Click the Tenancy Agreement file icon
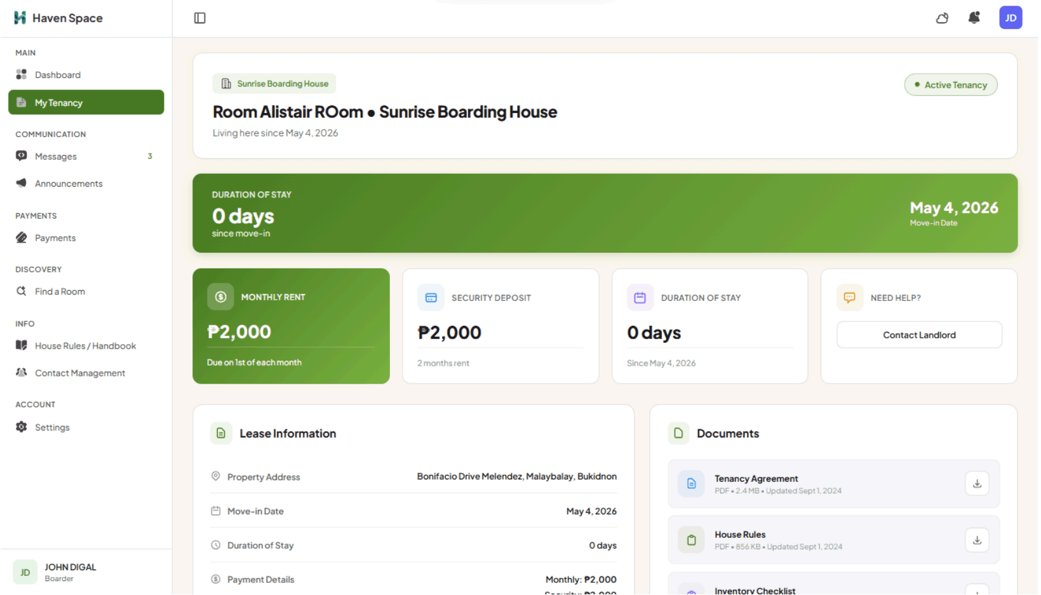This screenshot has width=1041, height=595. pyautogui.click(x=691, y=484)
